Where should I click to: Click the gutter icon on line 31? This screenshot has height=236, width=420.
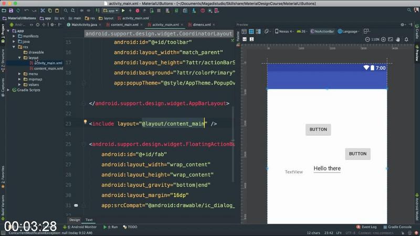(x=76, y=205)
